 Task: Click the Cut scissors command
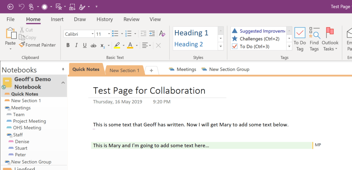[26, 30]
